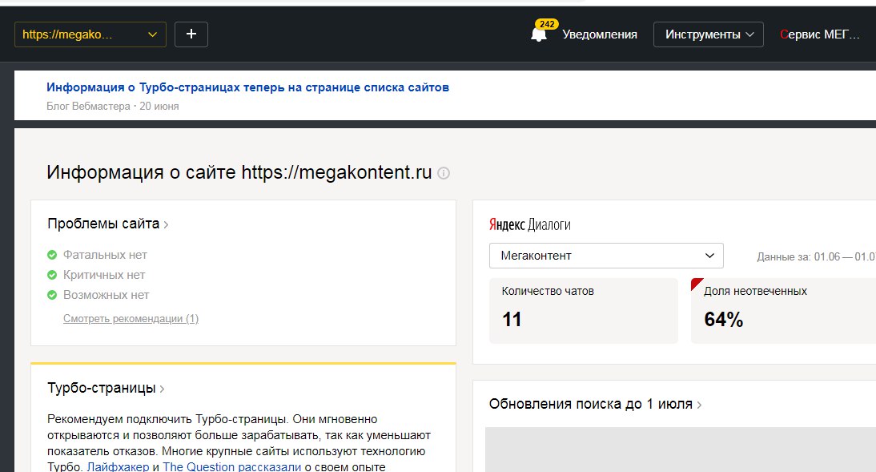This screenshot has height=472, width=876.
Task: Show info icon next to megakontent.ru title
Action: [x=443, y=173]
